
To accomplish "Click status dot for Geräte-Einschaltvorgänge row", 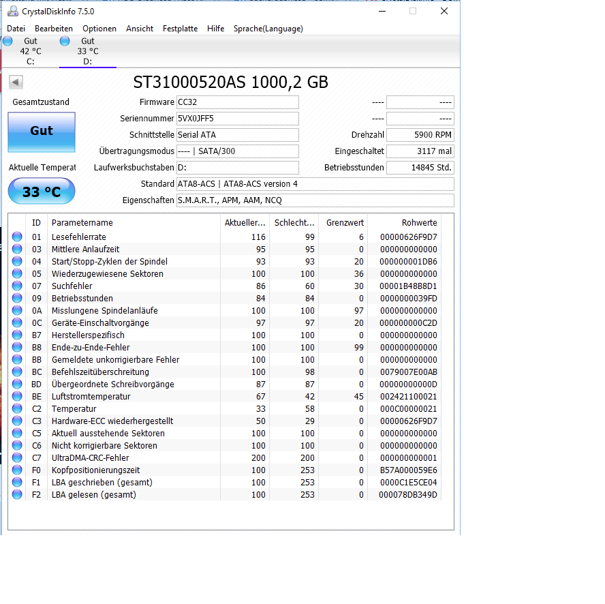I will (x=17, y=323).
